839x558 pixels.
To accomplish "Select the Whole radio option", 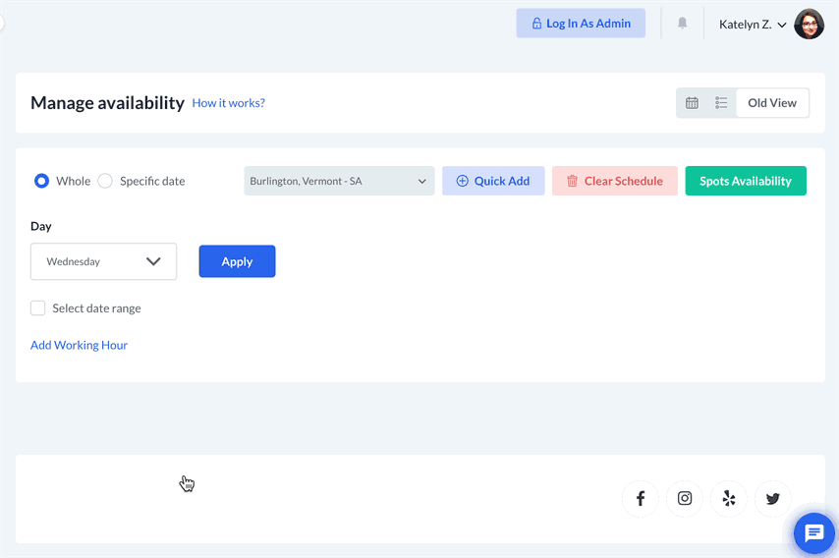I will 41,181.
